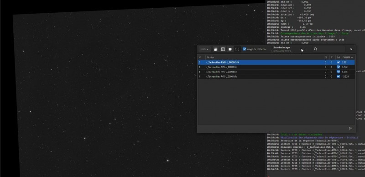Screen dimensions: 365x177
Task: Click the show plot/list layout icon
Action: click(x=216, y=49)
